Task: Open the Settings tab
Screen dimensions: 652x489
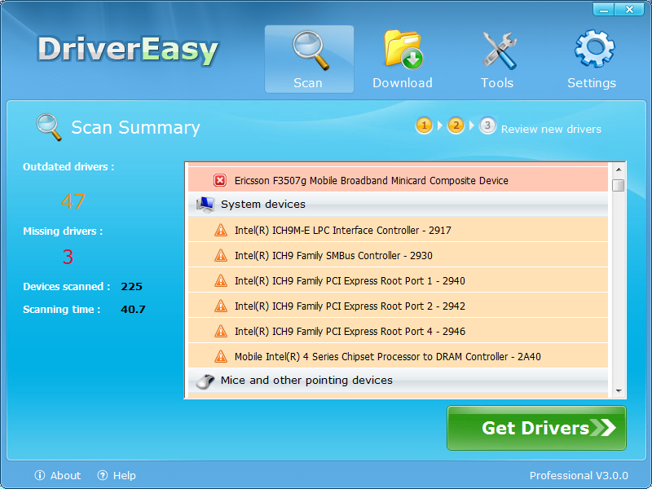Action: click(x=592, y=59)
